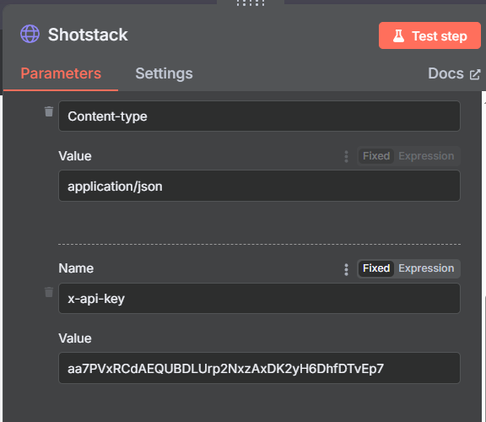Delete the Content-type header with trash icon
Image resolution: width=486 pixels, height=422 pixels.
pos(49,111)
